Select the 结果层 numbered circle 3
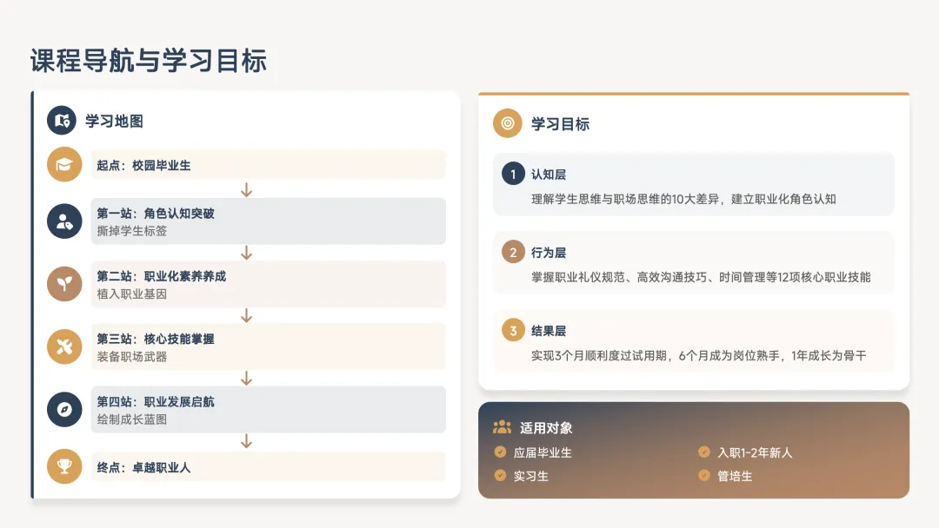939x528 pixels. (513, 331)
